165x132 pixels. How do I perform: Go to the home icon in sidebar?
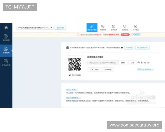6,28
